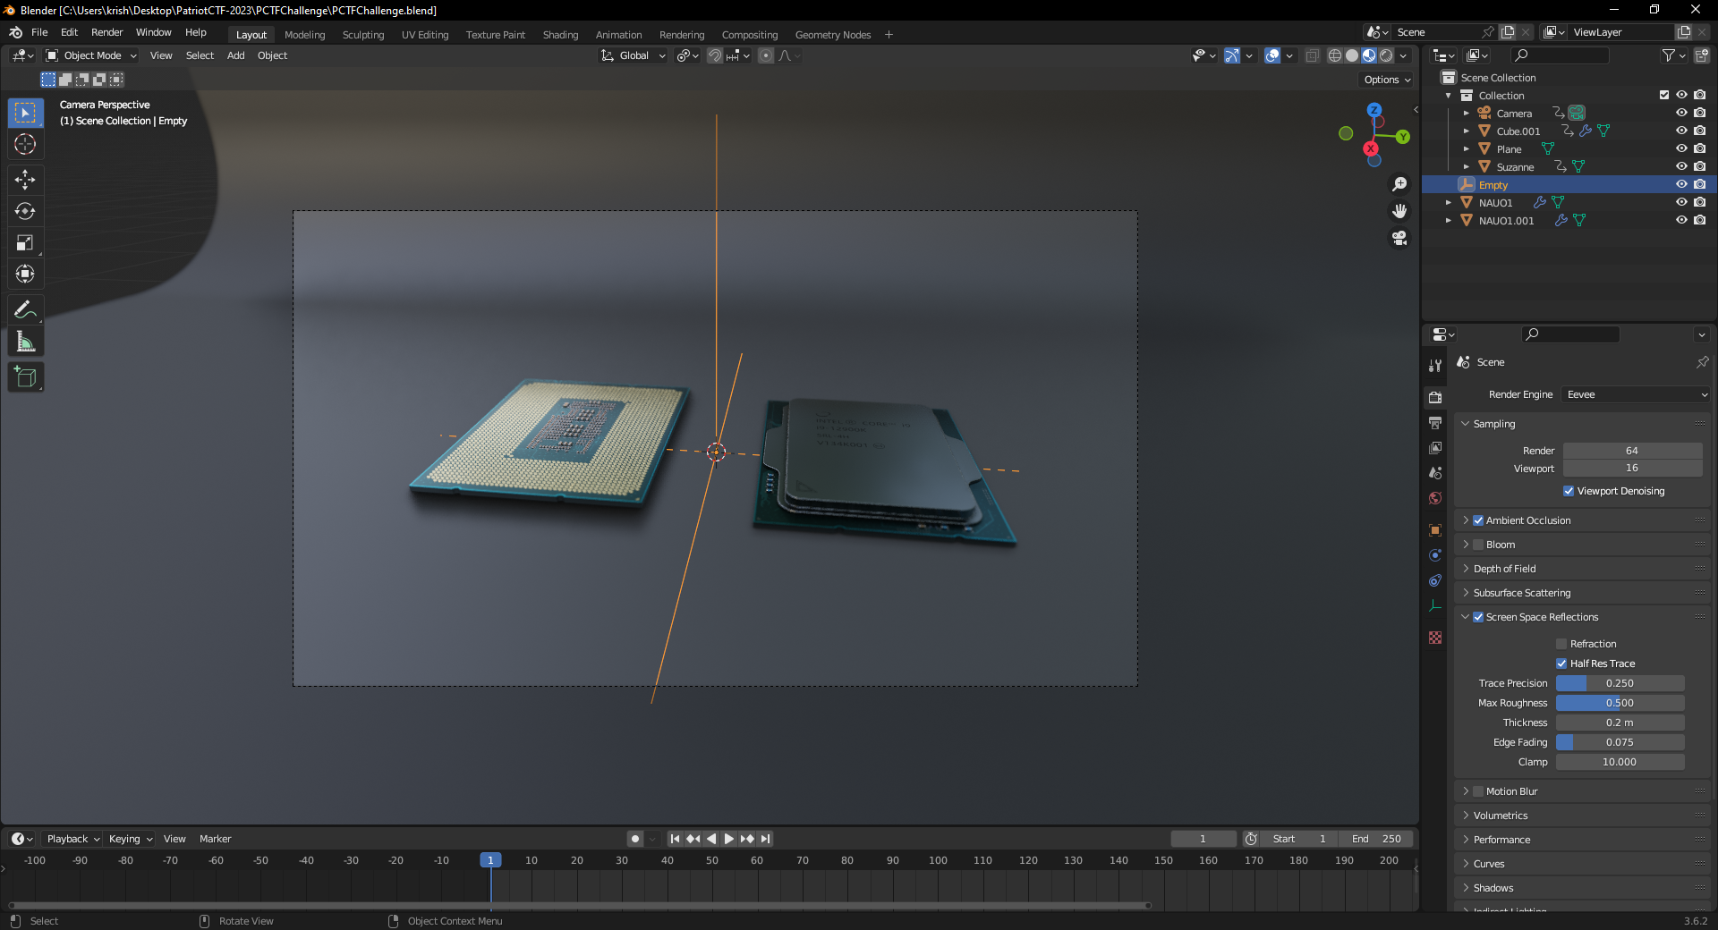Viewport: 1718px width, 930px height.
Task: Enable the Refraction checkbox
Action: [x=1561, y=644]
